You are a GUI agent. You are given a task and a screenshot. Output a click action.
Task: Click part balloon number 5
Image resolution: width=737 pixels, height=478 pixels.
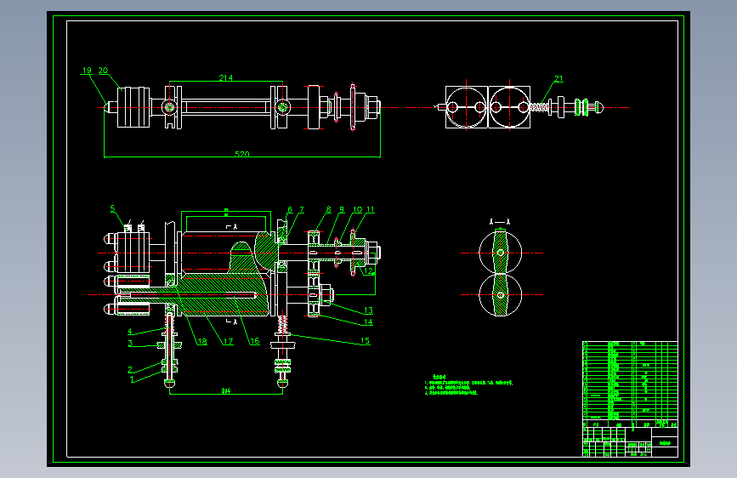point(112,208)
